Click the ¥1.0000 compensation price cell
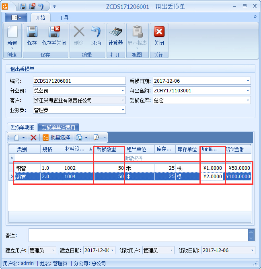The image size is (261, 269). pos(212,168)
